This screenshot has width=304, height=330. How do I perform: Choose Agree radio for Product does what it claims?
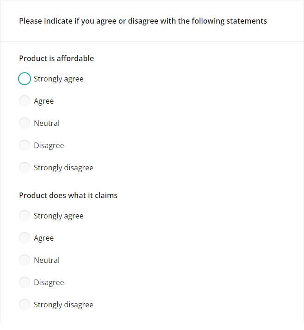point(25,238)
